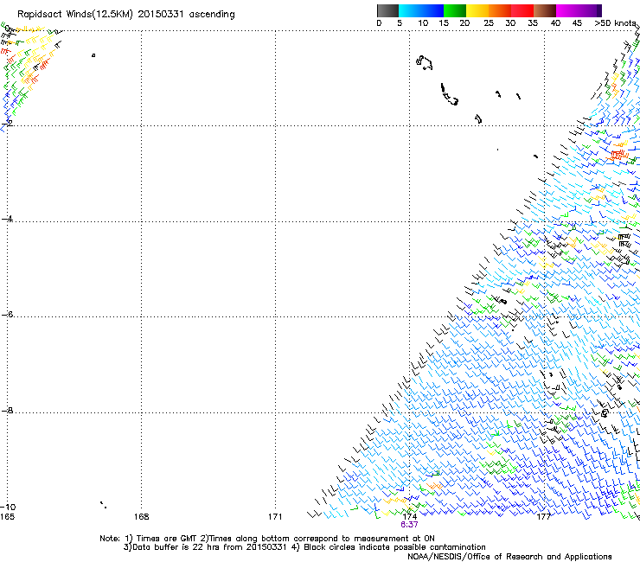Click the purple '6:37' time stamp
Viewport: 640px width, 562px height.
409,525
